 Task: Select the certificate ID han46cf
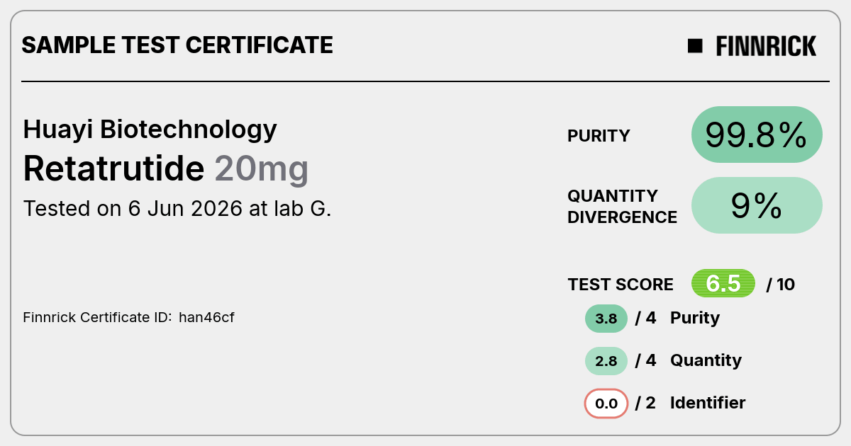point(206,317)
